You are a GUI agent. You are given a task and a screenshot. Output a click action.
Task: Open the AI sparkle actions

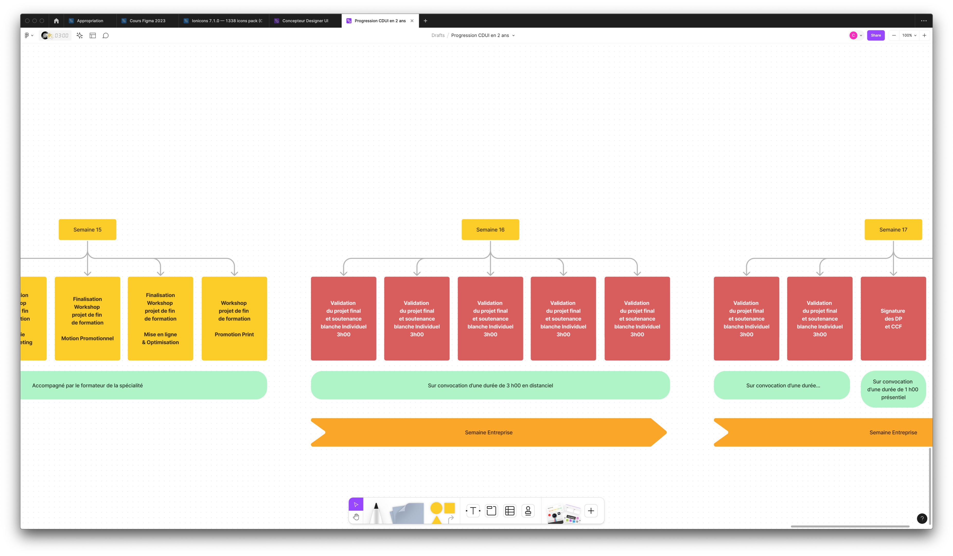pos(80,36)
